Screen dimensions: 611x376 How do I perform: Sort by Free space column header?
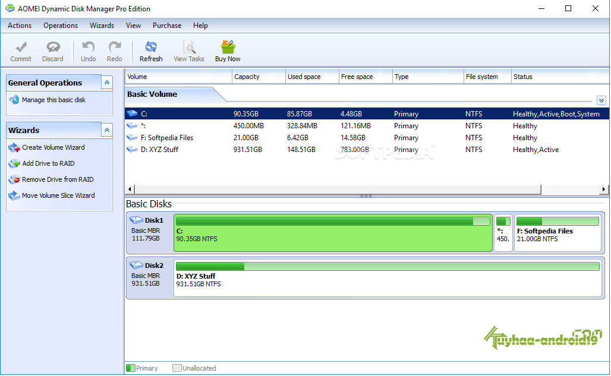366,77
